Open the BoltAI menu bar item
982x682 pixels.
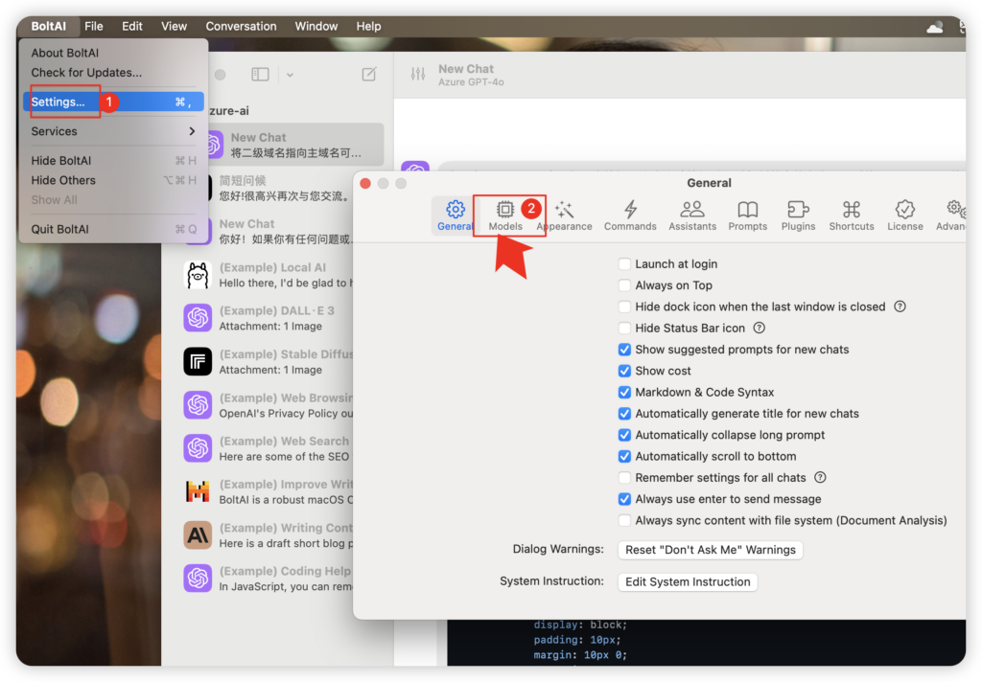48,26
